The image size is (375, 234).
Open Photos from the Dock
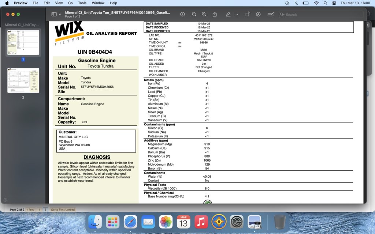coord(166,222)
